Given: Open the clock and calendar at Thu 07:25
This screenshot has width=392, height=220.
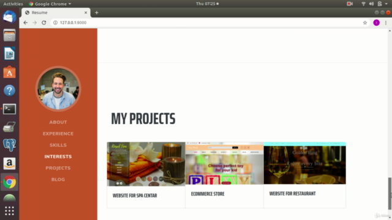Looking at the screenshot, I should pyautogui.click(x=207, y=4).
